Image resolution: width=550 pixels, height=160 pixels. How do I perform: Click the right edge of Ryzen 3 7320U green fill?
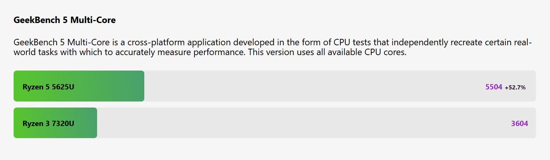pos(96,123)
